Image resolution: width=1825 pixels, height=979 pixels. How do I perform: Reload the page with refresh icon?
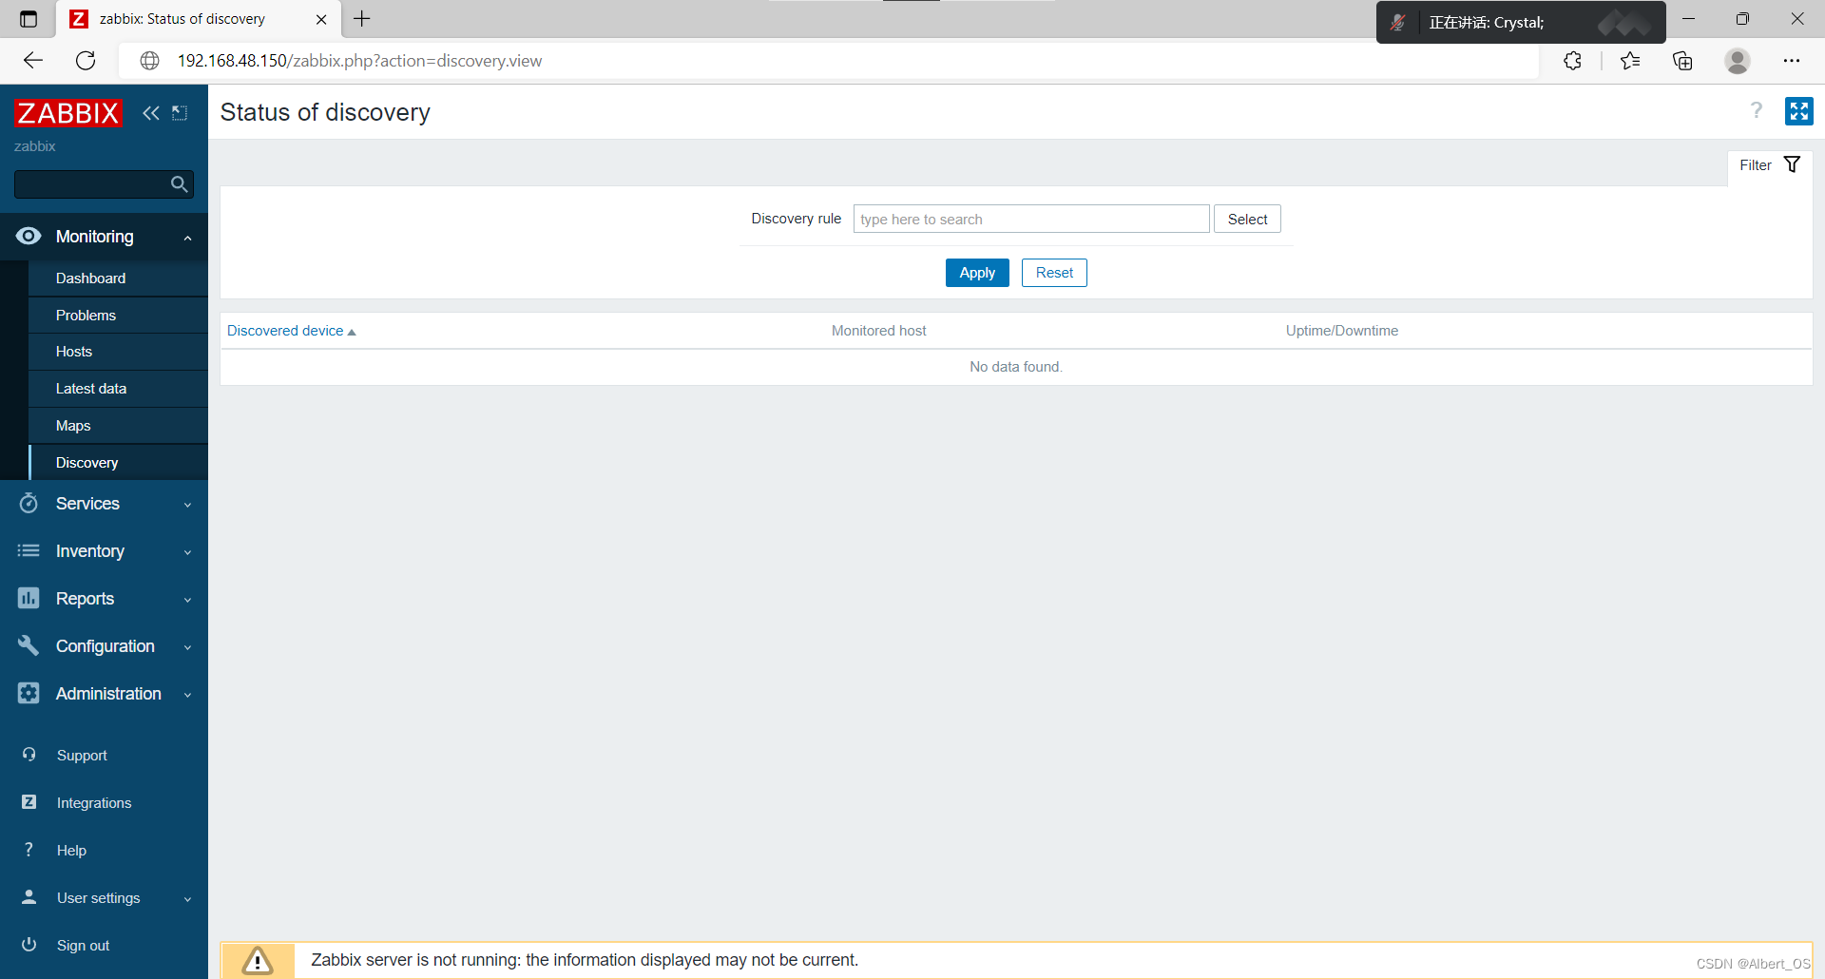coord(86,61)
